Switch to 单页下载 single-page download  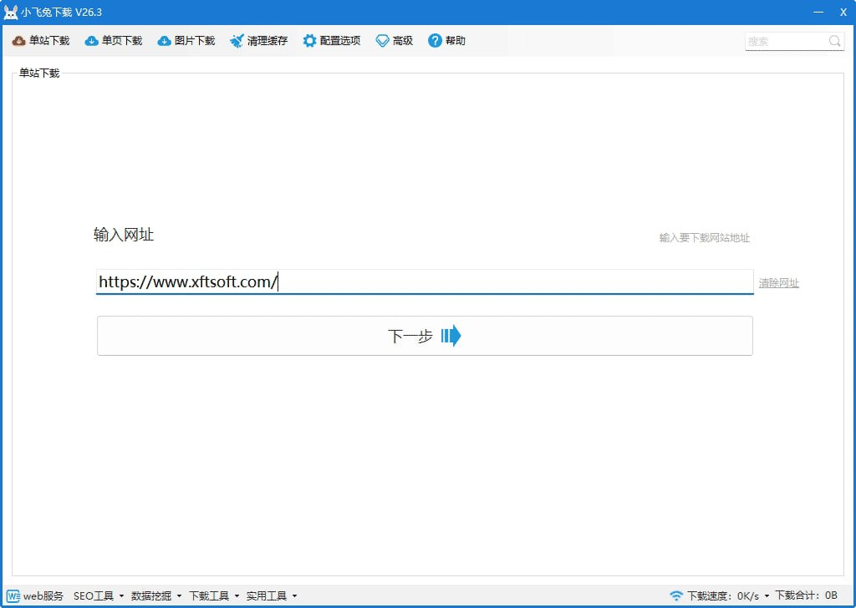(x=114, y=41)
